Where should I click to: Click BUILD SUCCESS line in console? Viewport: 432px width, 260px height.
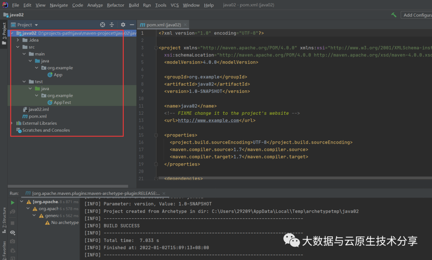pos(122,226)
